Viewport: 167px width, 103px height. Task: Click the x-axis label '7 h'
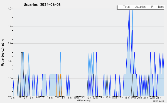57,97
